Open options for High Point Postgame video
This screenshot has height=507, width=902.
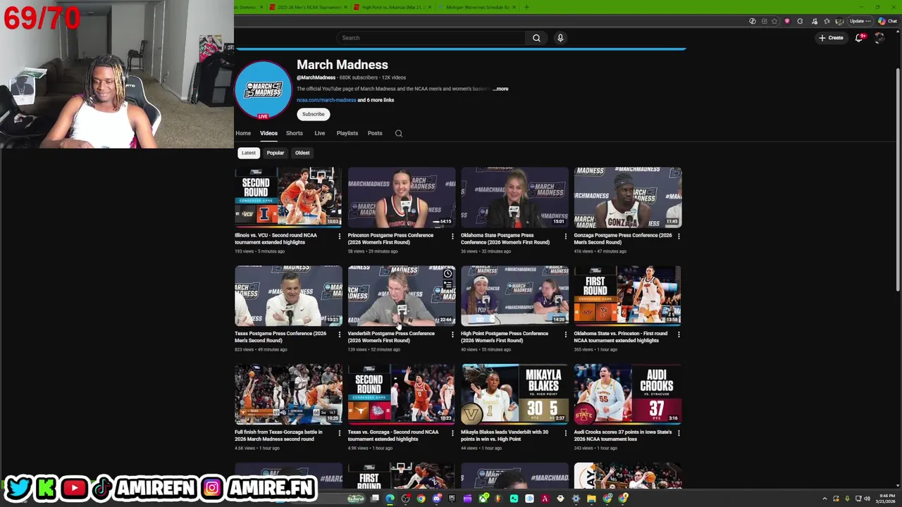pyautogui.click(x=565, y=334)
